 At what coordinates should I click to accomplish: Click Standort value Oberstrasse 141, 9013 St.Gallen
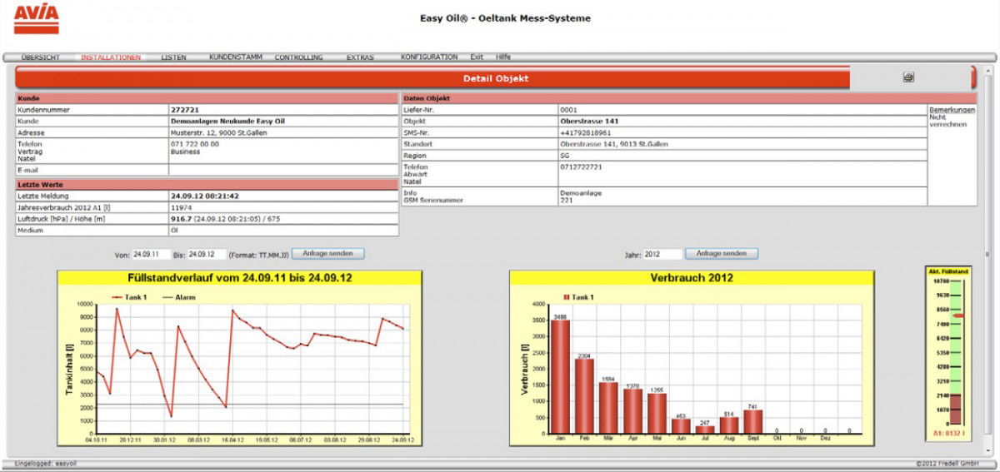614,144
